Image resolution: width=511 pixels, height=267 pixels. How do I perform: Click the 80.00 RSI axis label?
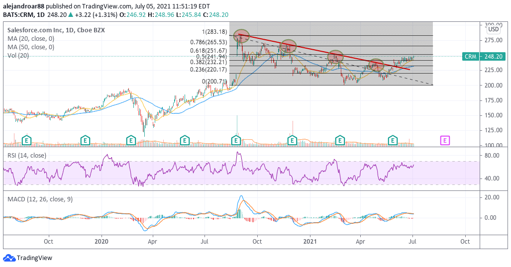tap(492, 155)
